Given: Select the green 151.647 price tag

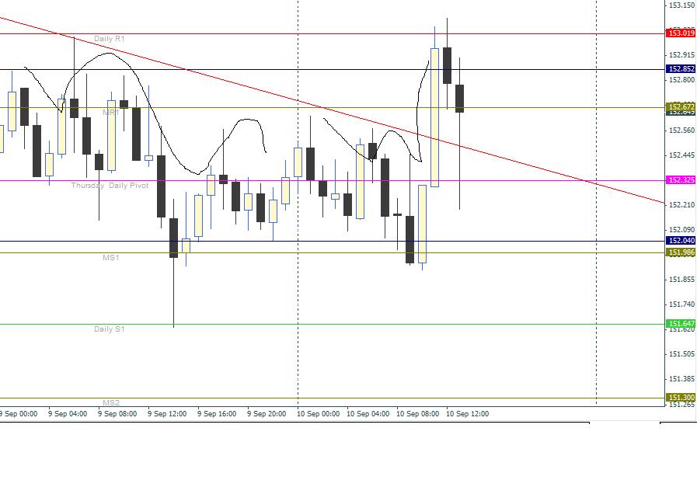Looking at the screenshot, I should coord(681,324).
